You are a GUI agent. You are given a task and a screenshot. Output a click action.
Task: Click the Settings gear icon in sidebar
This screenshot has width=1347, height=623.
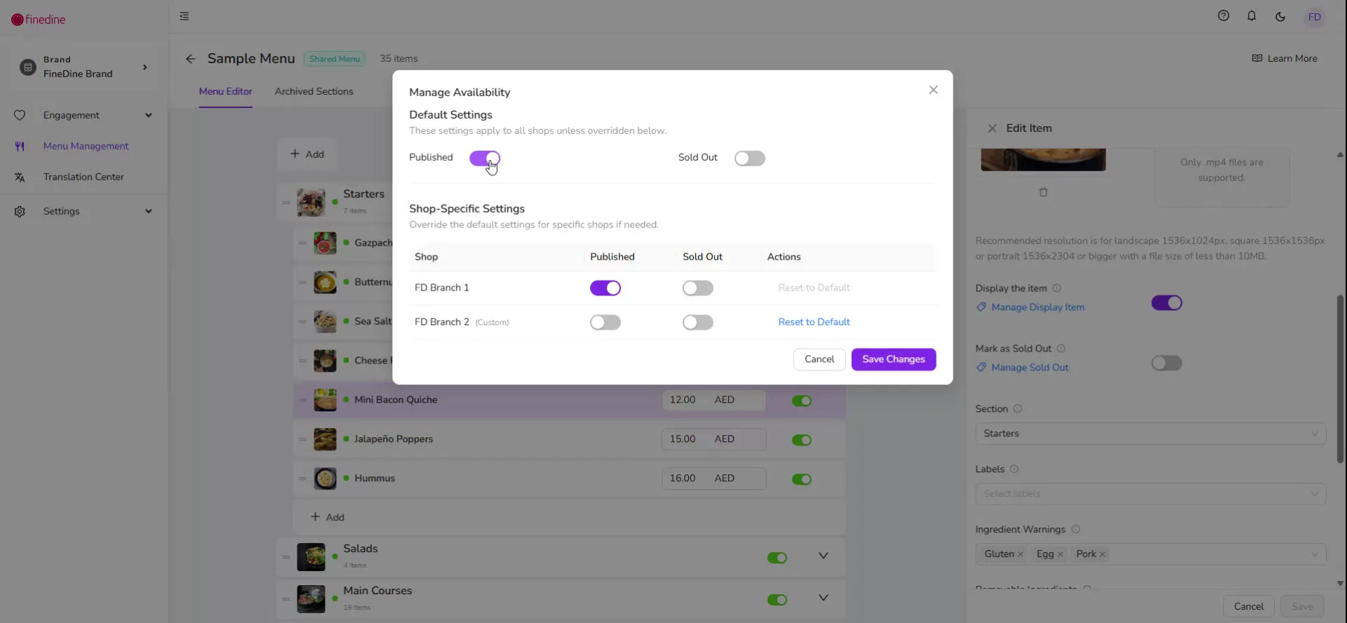click(20, 211)
